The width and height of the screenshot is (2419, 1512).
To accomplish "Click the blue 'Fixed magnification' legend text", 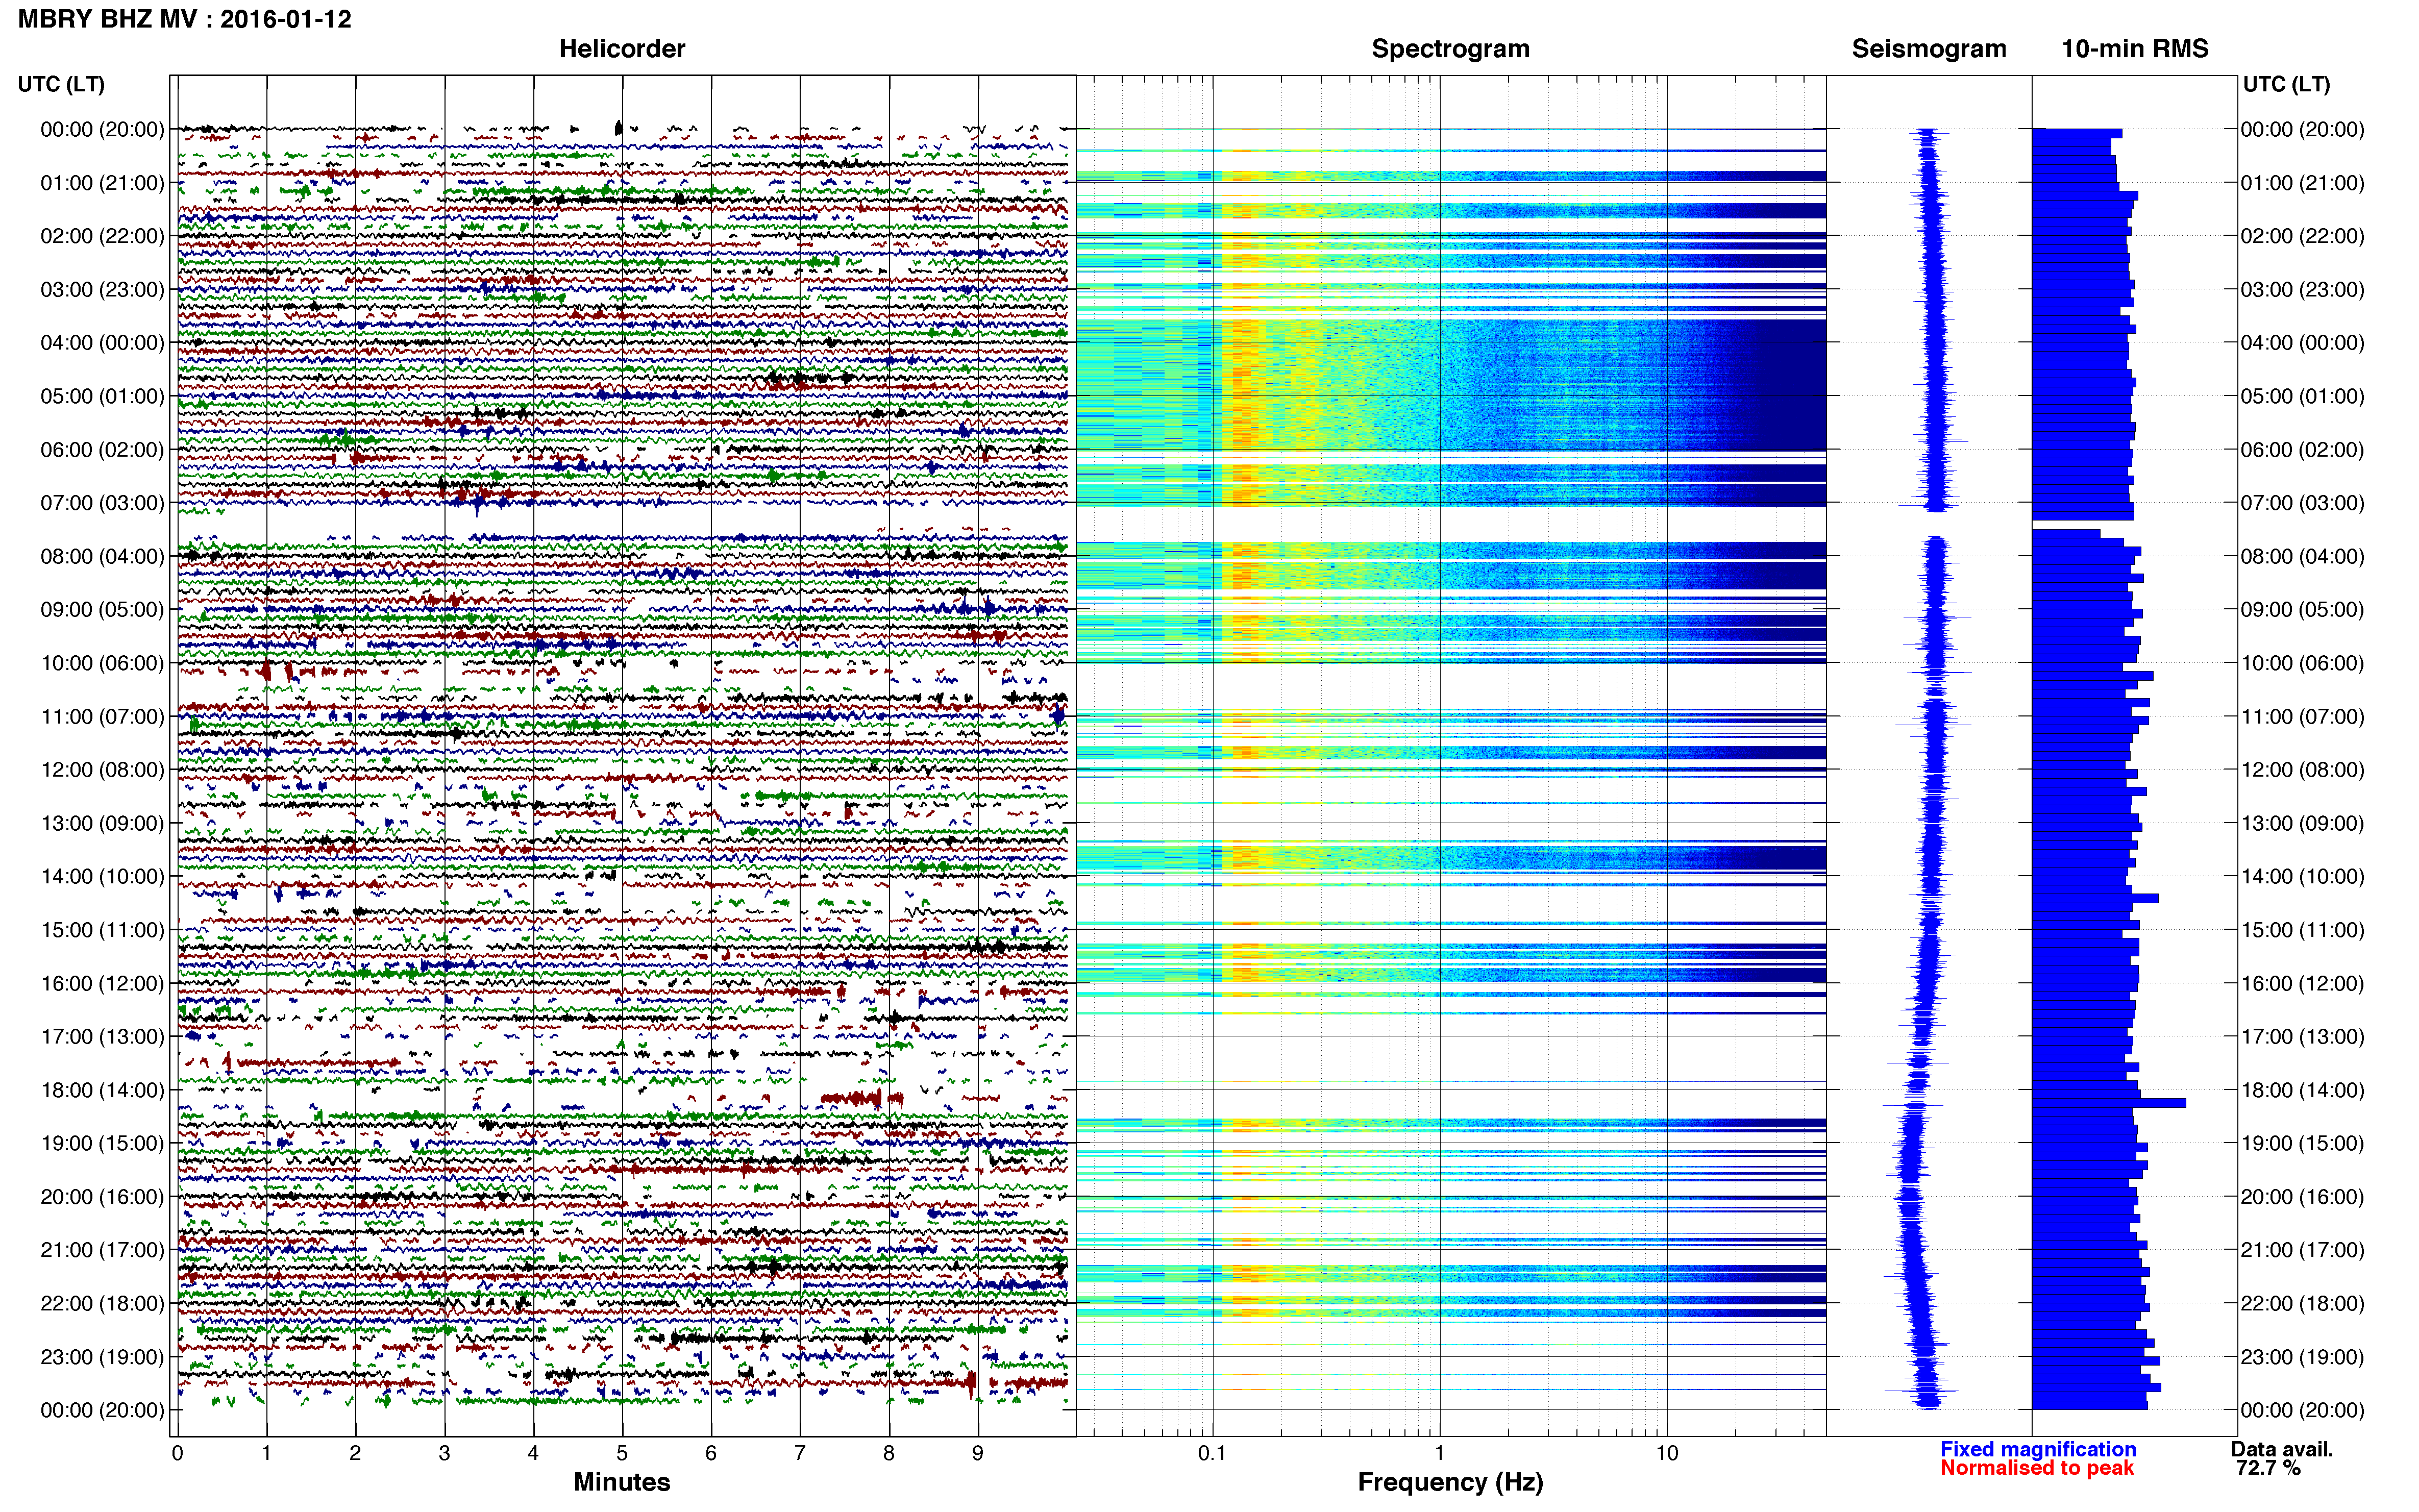I will (x=2038, y=1449).
